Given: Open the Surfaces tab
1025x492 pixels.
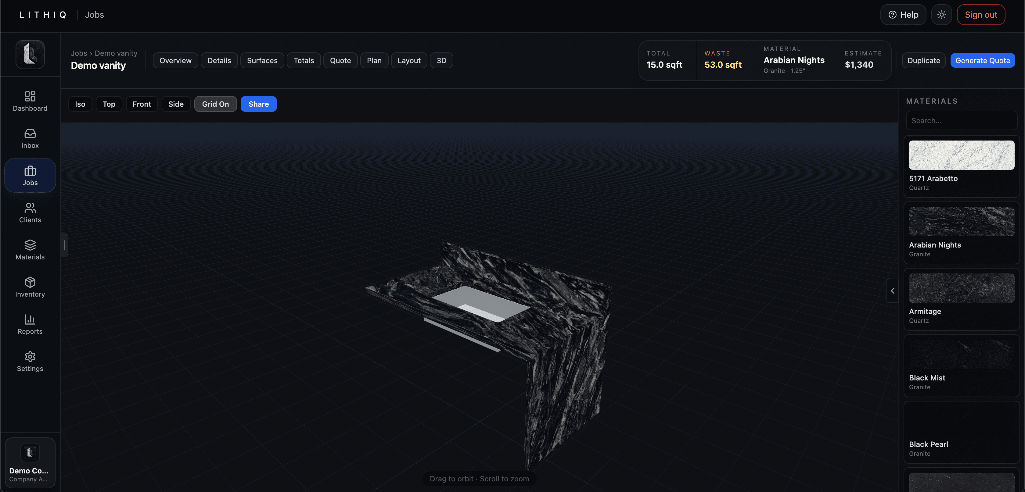Looking at the screenshot, I should pos(262,60).
